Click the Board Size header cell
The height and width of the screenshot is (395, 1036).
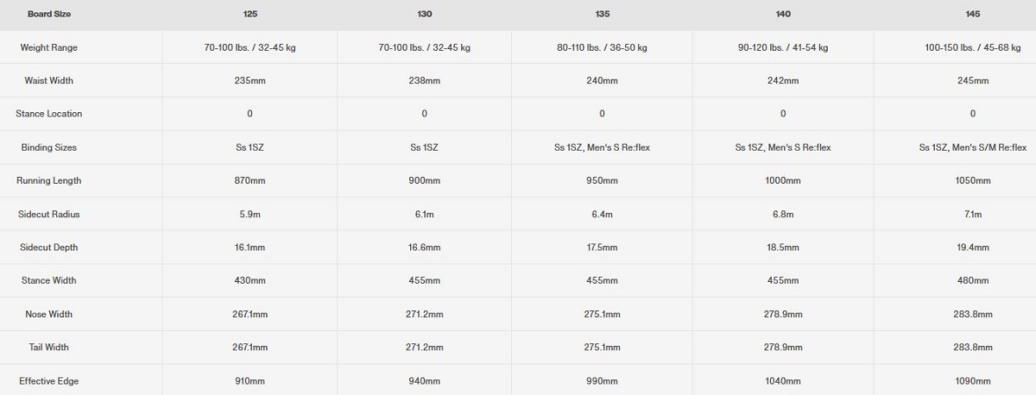click(x=49, y=14)
